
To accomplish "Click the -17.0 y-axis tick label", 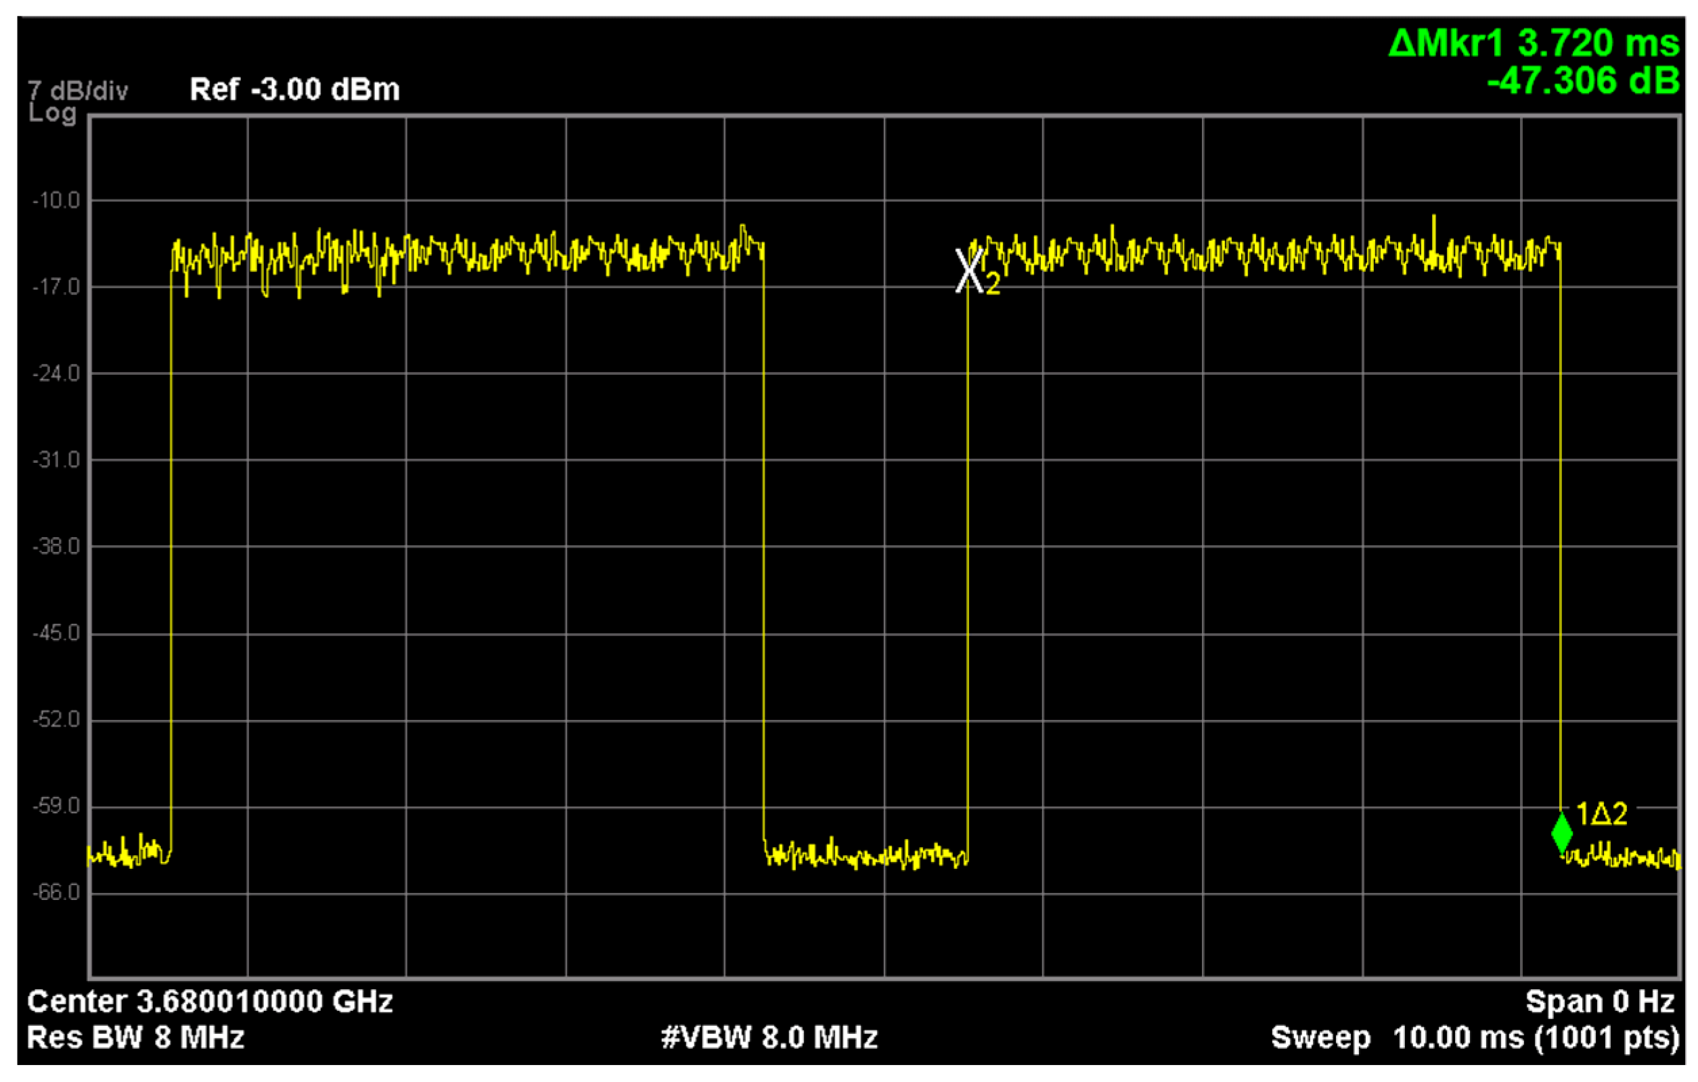I will click(x=56, y=288).
